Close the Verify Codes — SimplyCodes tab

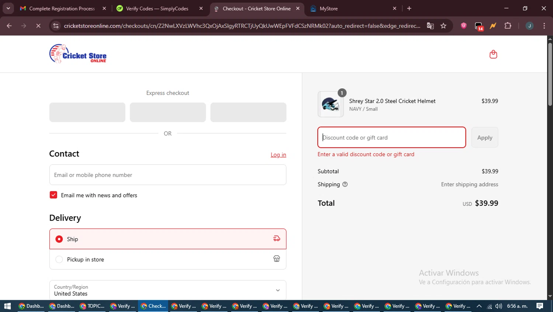[x=201, y=8]
